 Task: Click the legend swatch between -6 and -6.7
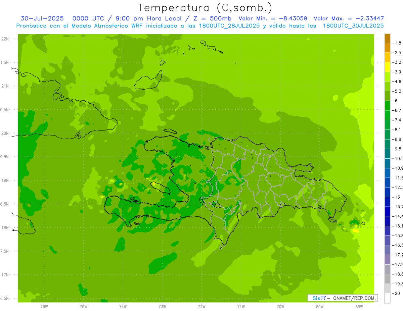pos(387,106)
